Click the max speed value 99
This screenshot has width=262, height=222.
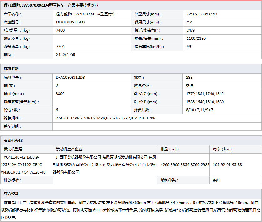point(189,47)
